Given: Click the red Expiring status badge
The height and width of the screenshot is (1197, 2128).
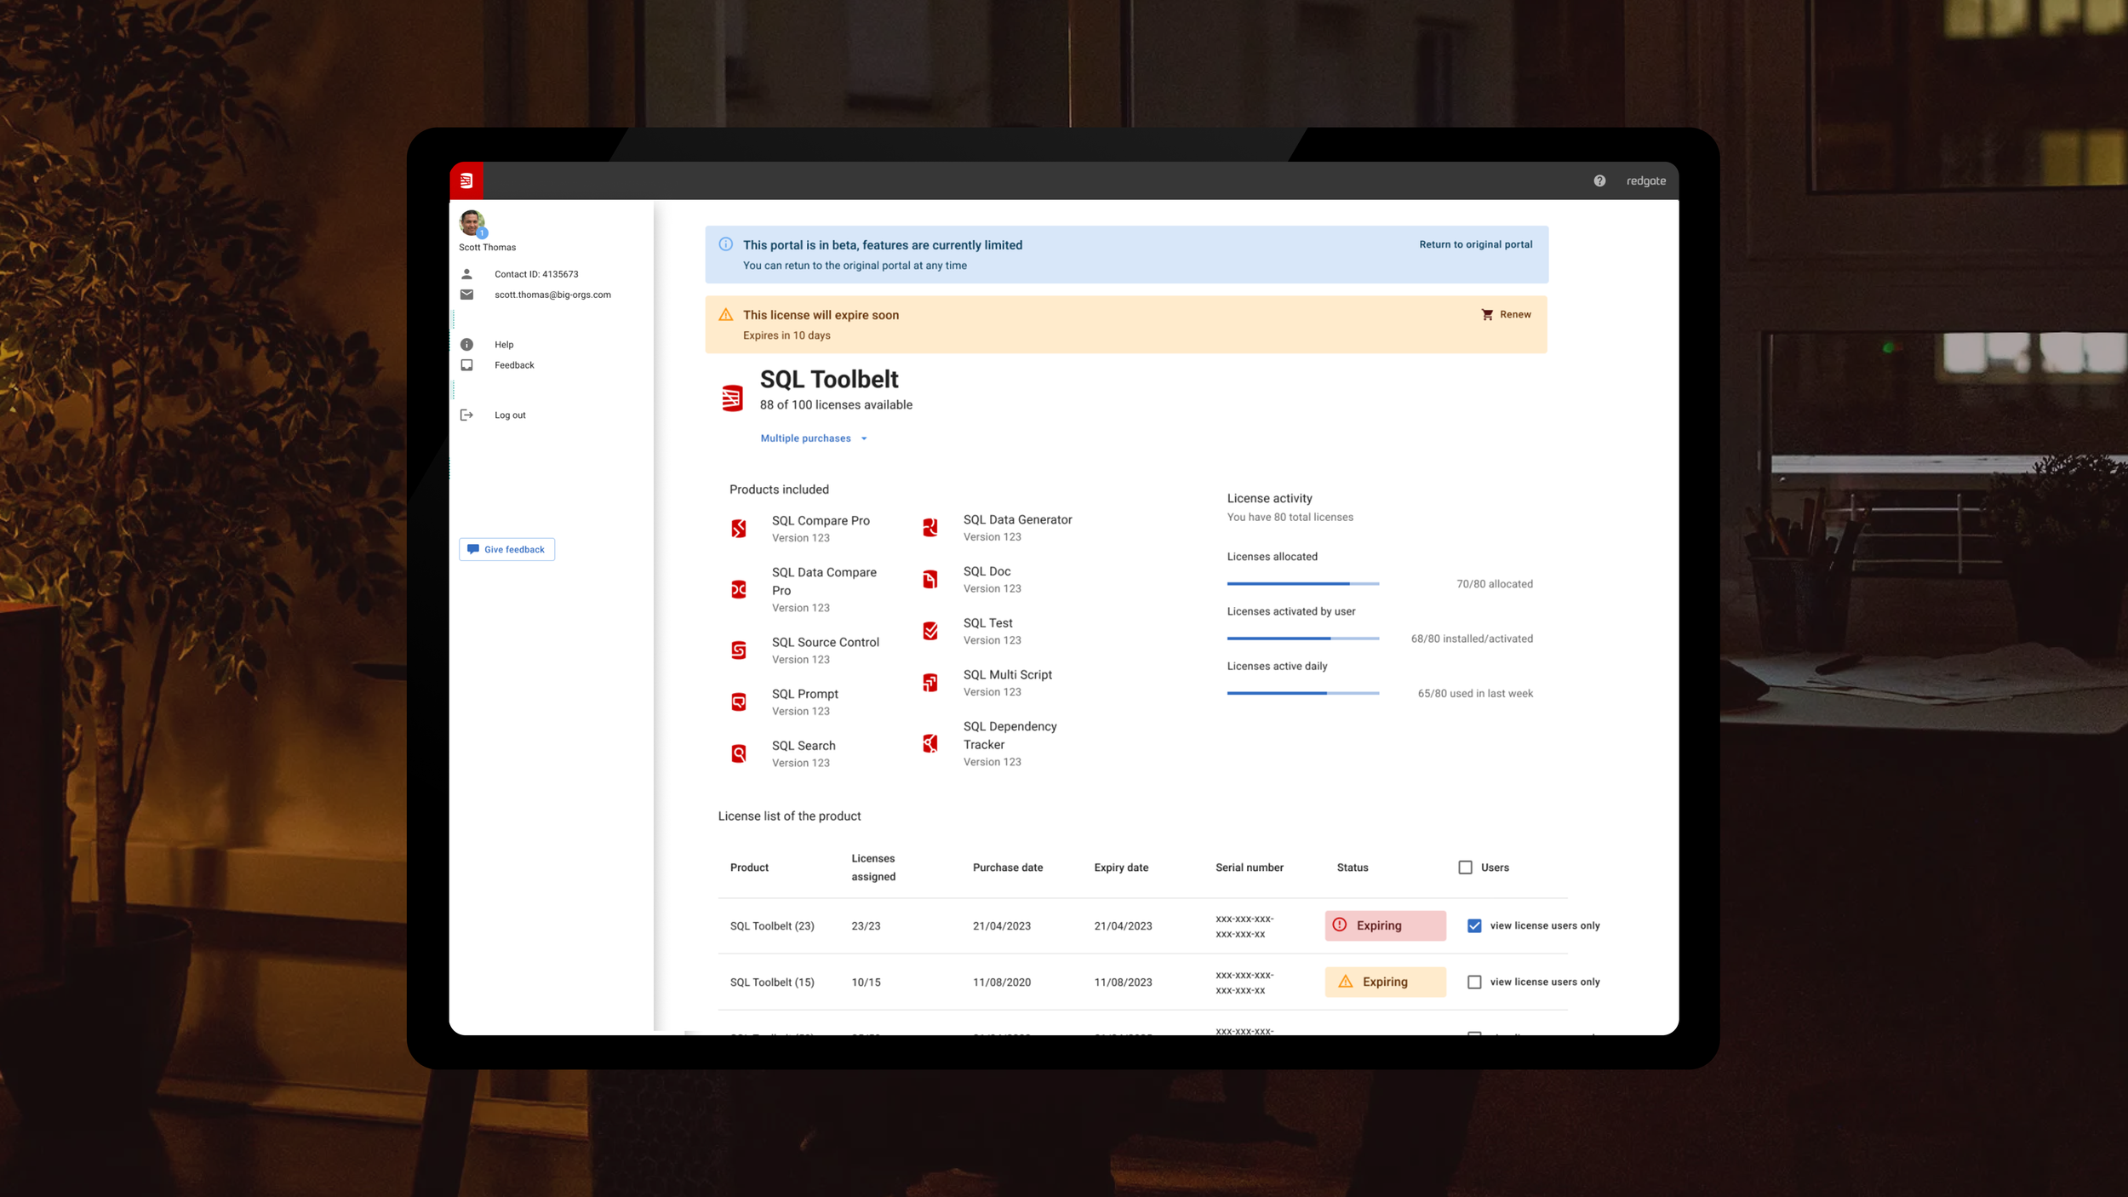Looking at the screenshot, I should click(x=1385, y=925).
